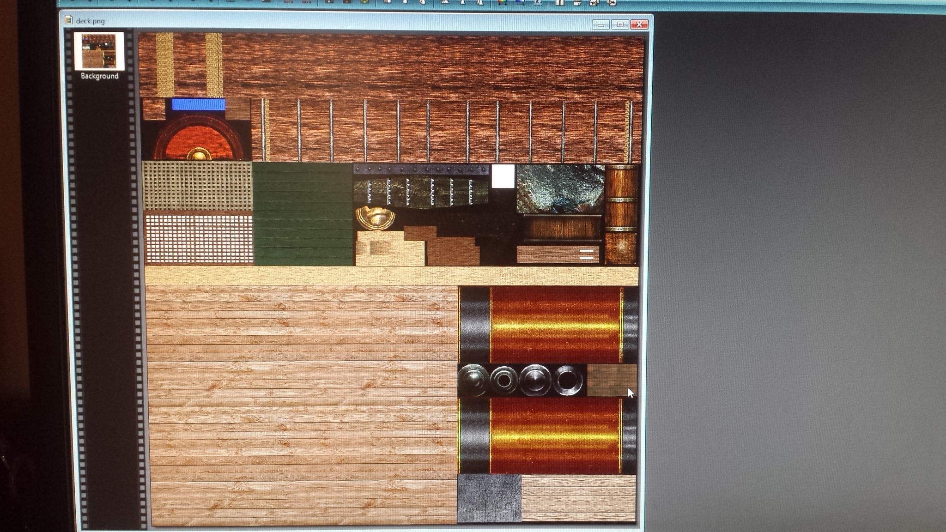The height and width of the screenshot is (532, 946).
Task: Click the blue rectangle in the texture canvas
Action: [x=199, y=104]
